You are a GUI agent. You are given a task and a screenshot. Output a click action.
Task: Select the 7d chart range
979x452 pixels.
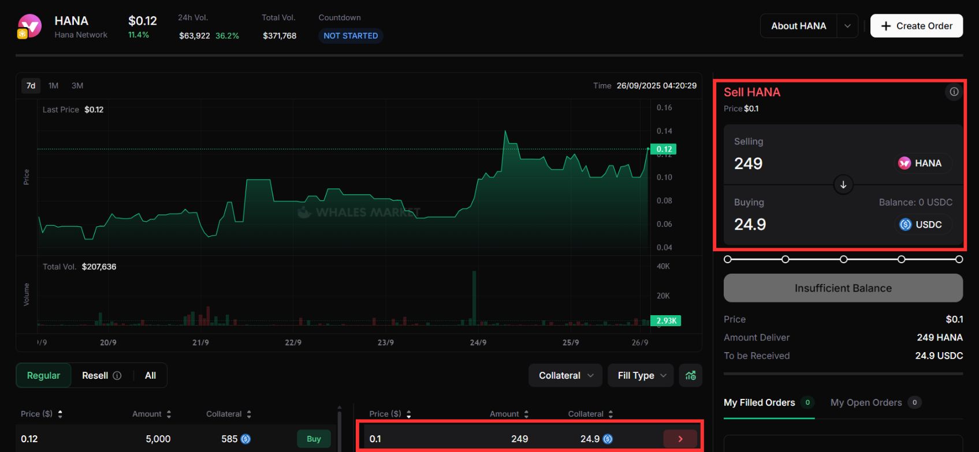[x=31, y=85]
